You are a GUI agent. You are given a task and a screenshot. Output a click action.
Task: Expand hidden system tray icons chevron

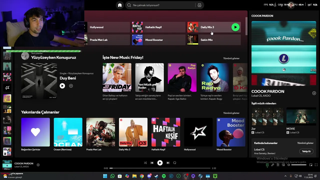click(285, 176)
